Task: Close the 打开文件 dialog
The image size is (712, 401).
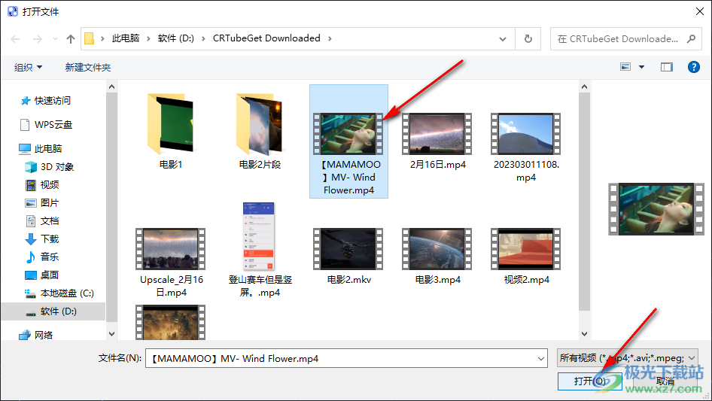Action: pyautogui.click(x=700, y=11)
